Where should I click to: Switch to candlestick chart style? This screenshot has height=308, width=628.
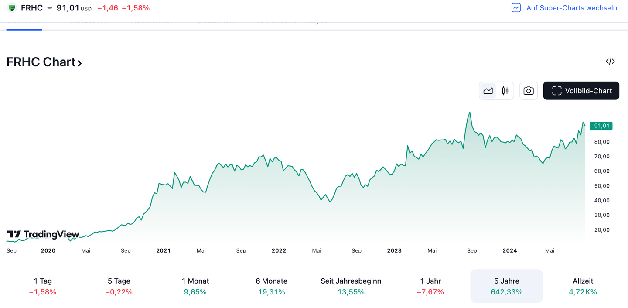505,91
